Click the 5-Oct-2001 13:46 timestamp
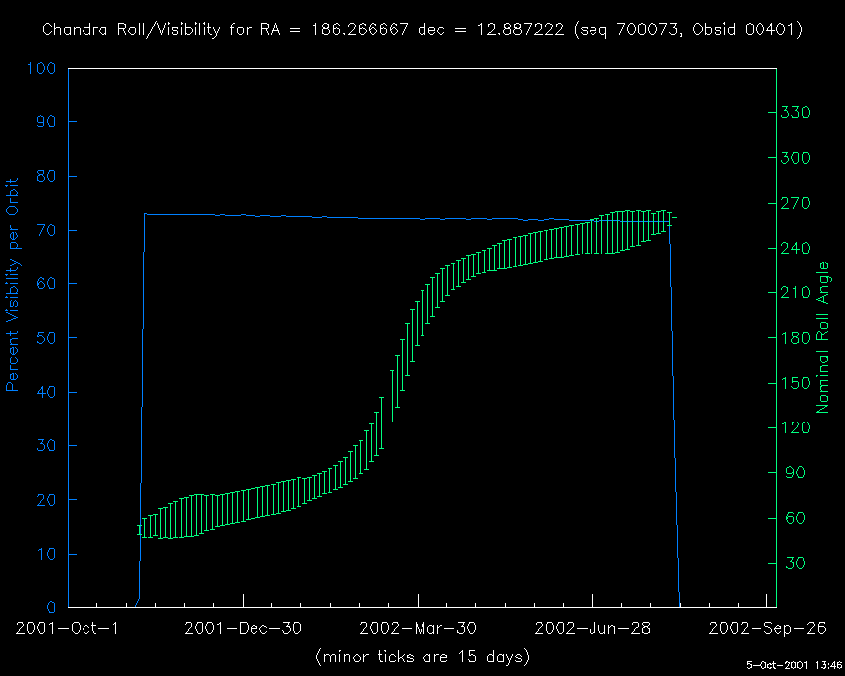The height and width of the screenshot is (676, 845). pos(793,665)
